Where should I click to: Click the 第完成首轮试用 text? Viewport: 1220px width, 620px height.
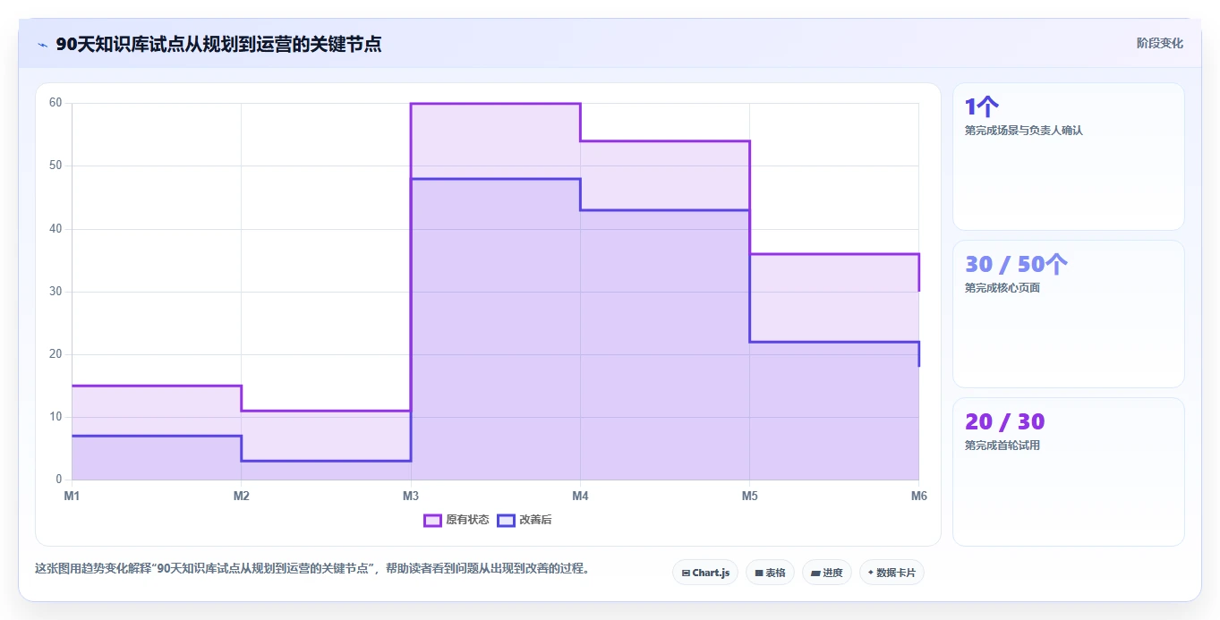pyautogui.click(x=1002, y=446)
